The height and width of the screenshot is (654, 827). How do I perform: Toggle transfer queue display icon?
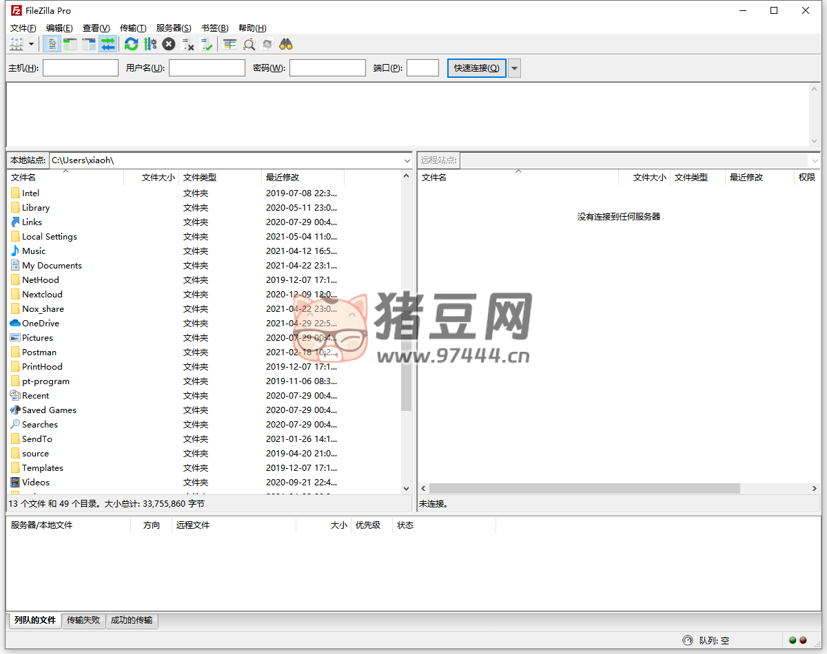pyautogui.click(x=108, y=44)
